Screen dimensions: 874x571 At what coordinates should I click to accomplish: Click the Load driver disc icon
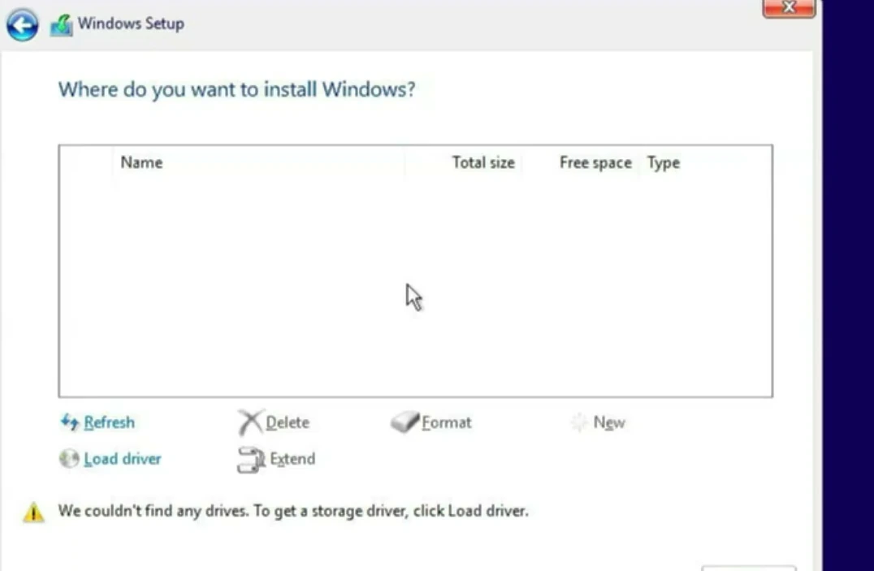(x=69, y=459)
